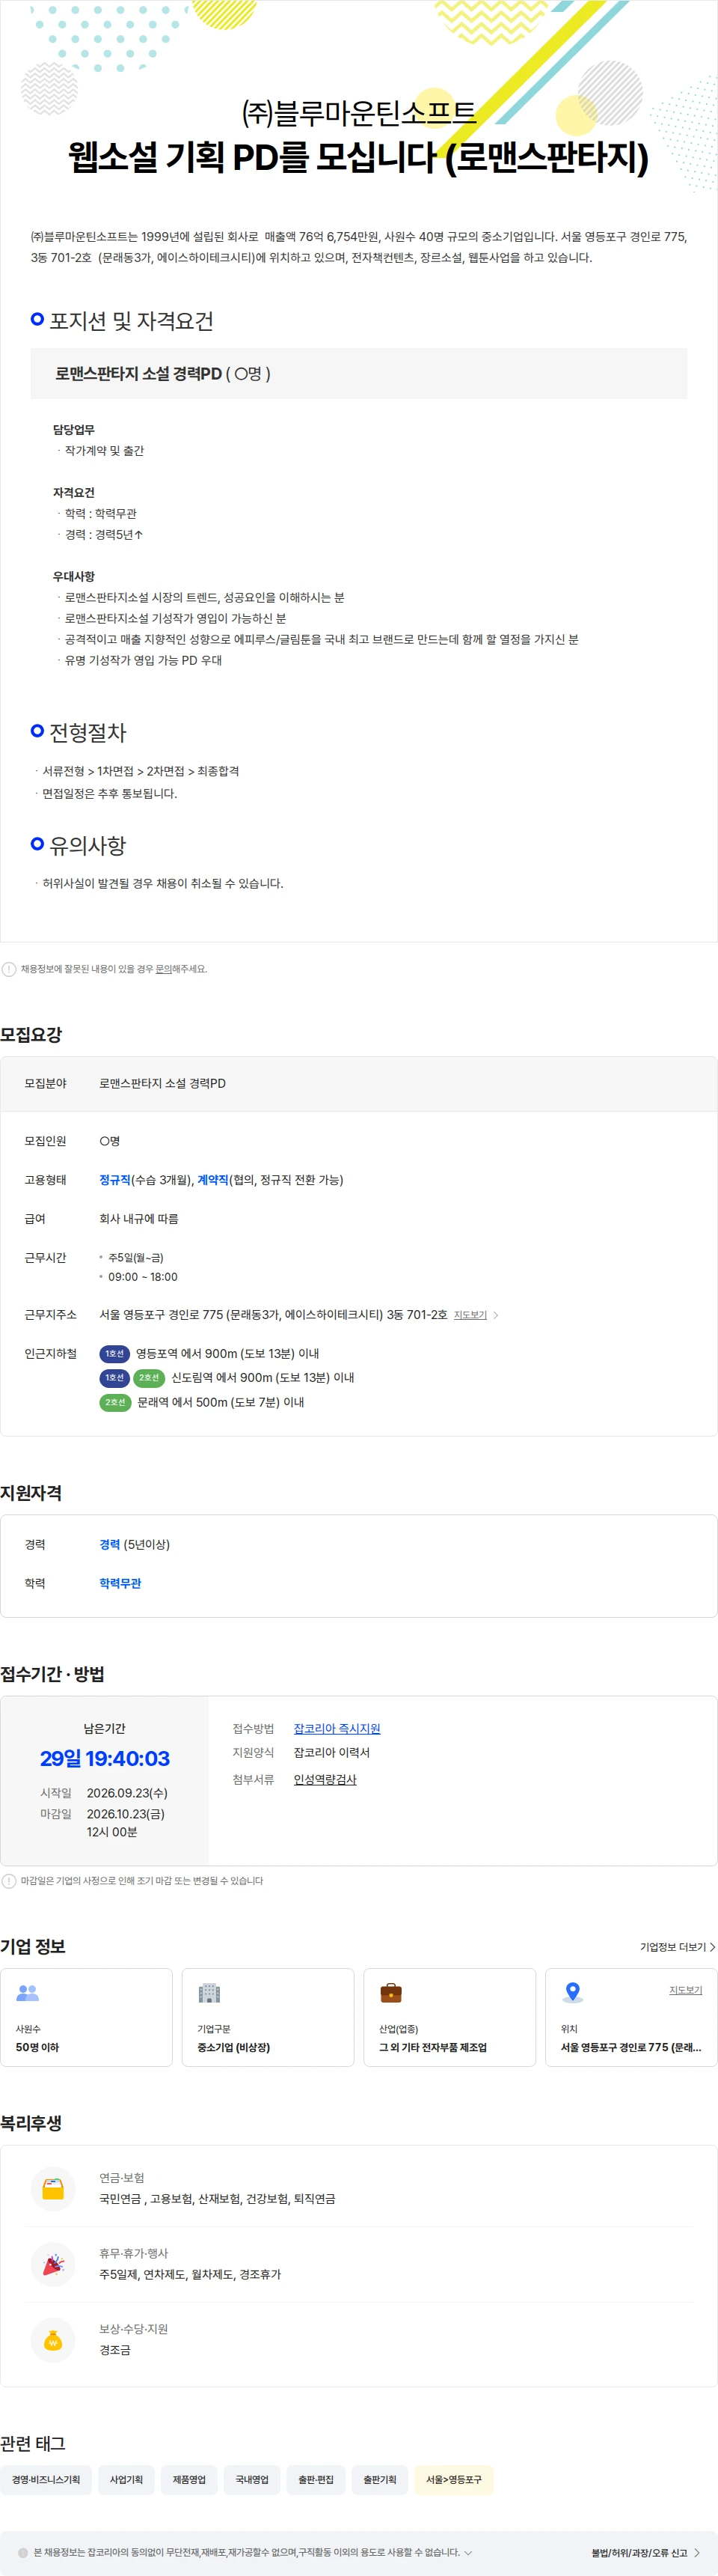Select the 사업기획 tag
This screenshot has width=718, height=2576.
point(126,2480)
